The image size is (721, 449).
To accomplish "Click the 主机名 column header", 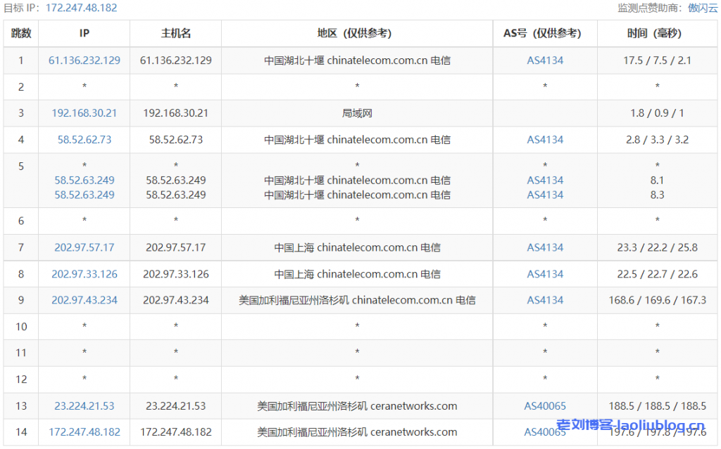I will click(x=176, y=33).
